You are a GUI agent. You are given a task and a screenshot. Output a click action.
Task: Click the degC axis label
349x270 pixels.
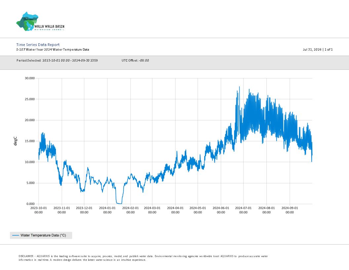15,141
